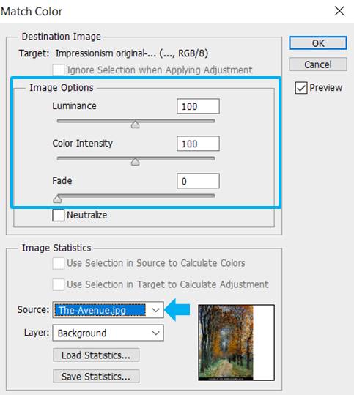Image resolution: width=354 pixels, height=395 pixels.
Task: Click the Save Statistics button
Action: coord(96,377)
